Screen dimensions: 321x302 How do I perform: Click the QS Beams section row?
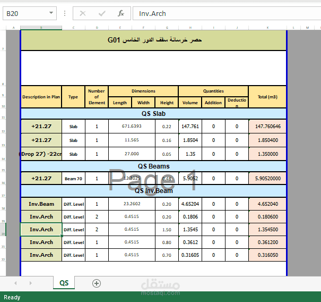[153, 166]
